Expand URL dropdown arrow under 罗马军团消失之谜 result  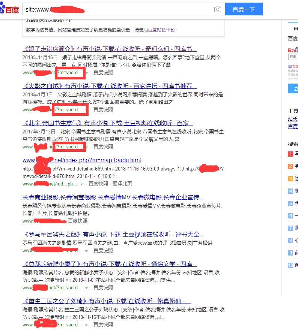(x=87, y=250)
